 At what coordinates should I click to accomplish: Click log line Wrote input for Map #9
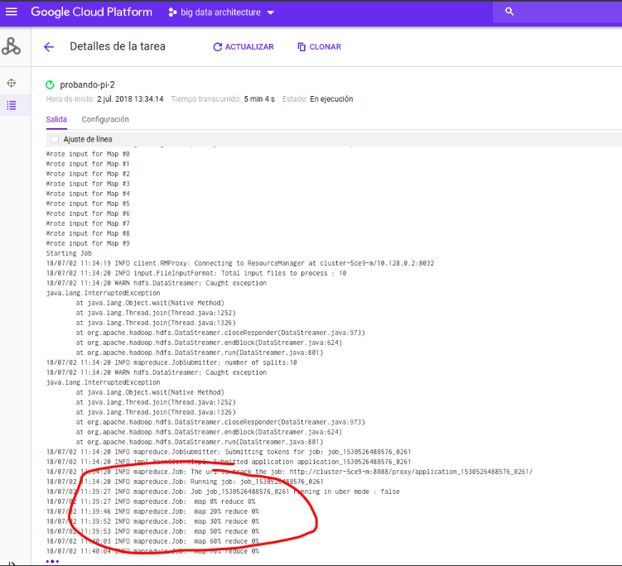(x=88, y=243)
